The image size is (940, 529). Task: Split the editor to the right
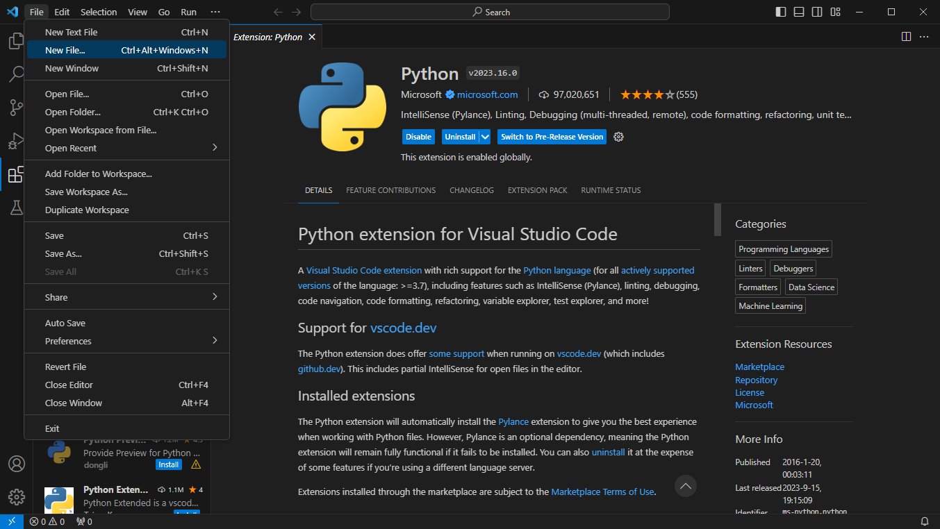click(x=906, y=37)
